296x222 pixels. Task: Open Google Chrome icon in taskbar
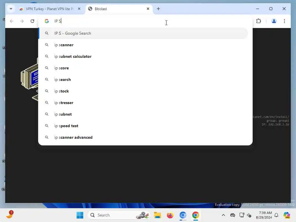click(x=196, y=215)
